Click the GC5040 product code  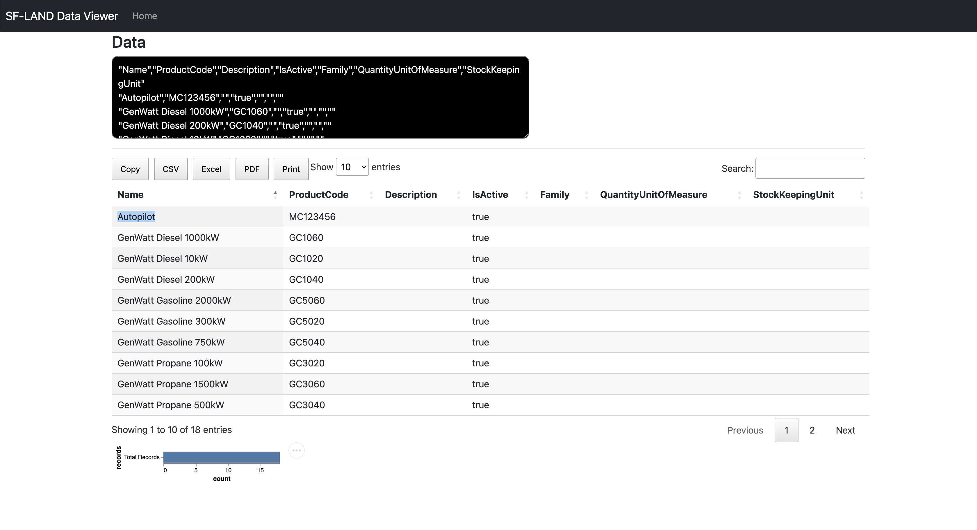(306, 342)
